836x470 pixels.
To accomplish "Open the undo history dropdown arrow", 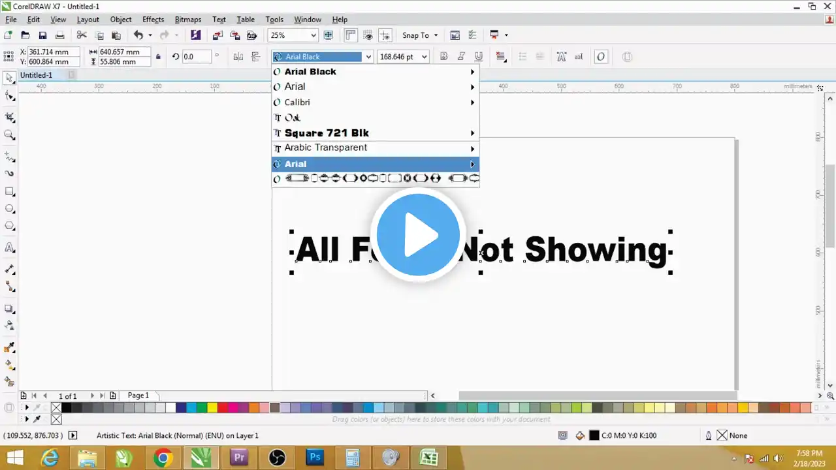I will coord(150,35).
